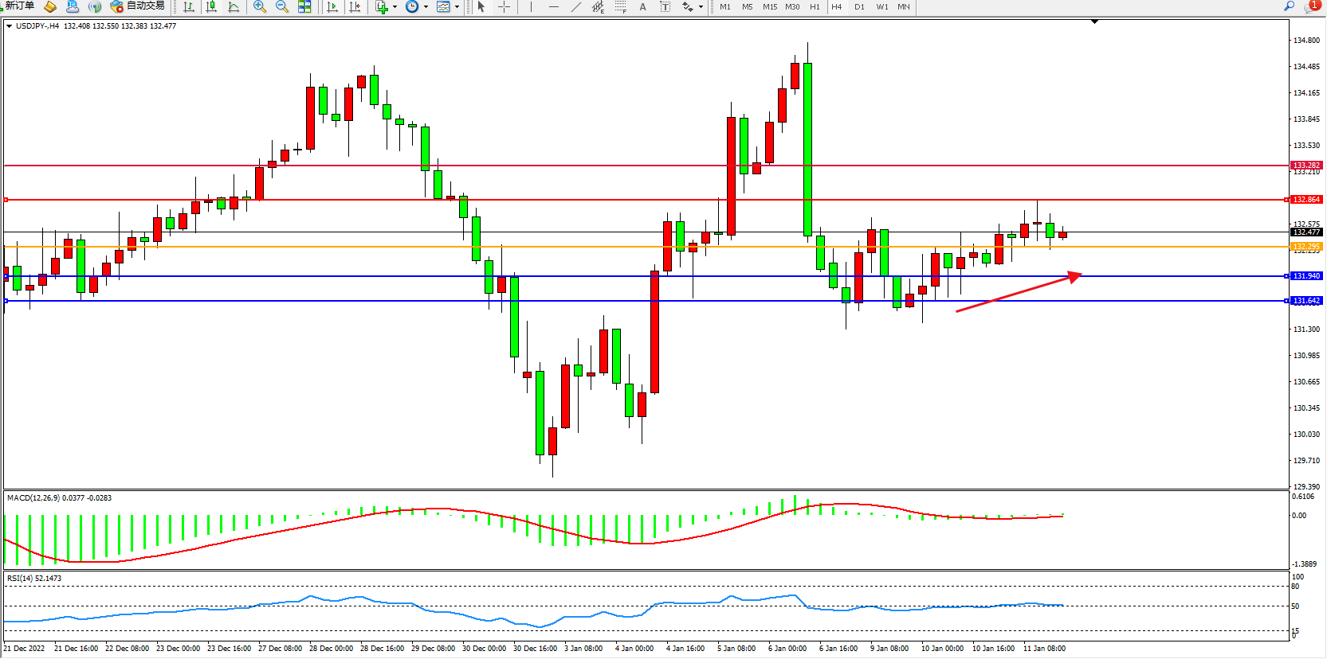
Task: Click the zoom in magnifier icon
Action: pyautogui.click(x=259, y=7)
